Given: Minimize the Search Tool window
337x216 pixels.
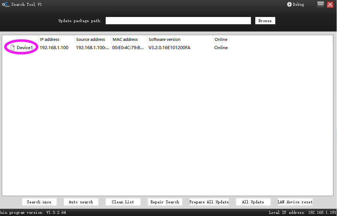Looking at the screenshot, I should click(320, 4).
